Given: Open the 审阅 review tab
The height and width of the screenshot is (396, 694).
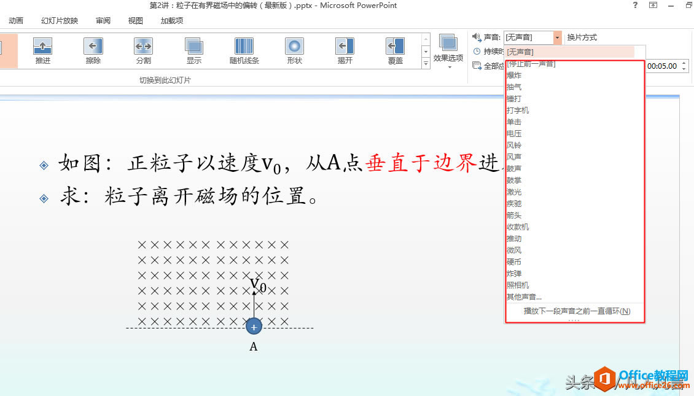Looking at the screenshot, I should tap(103, 21).
